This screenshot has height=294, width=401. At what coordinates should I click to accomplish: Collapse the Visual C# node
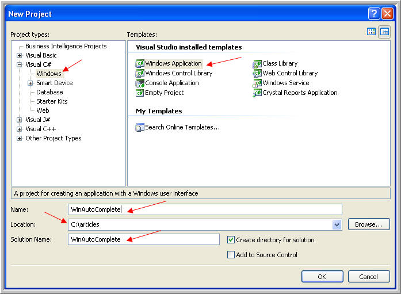pos(19,64)
